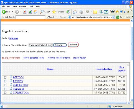Check the MFC.ICO checkbox

[x=5, y=77]
